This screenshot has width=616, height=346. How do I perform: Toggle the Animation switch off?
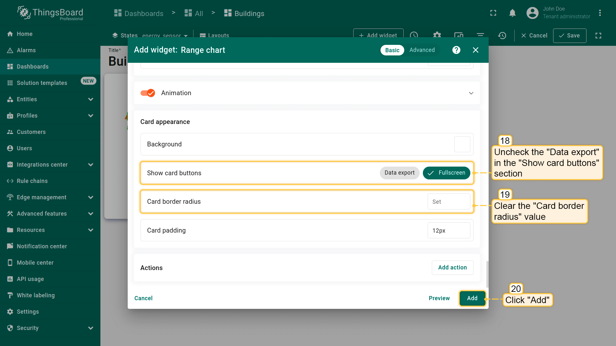pos(148,93)
